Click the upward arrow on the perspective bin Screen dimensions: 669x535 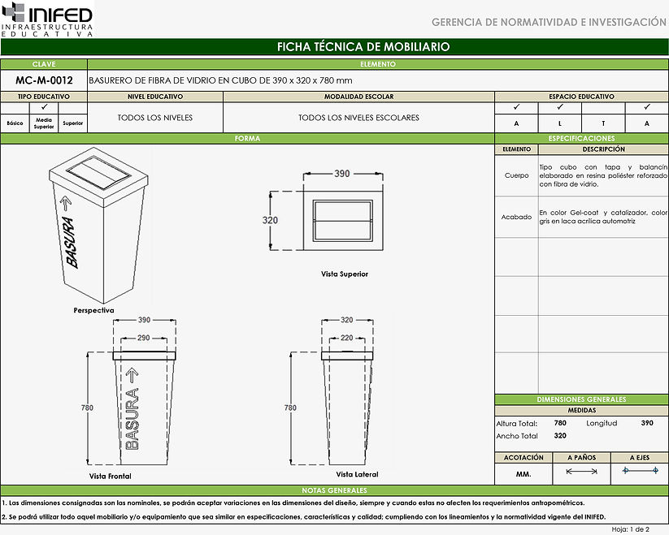tap(65, 203)
